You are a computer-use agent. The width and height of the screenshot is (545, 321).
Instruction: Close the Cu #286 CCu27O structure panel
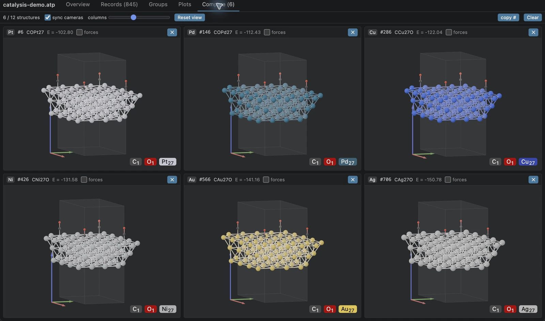point(533,32)
